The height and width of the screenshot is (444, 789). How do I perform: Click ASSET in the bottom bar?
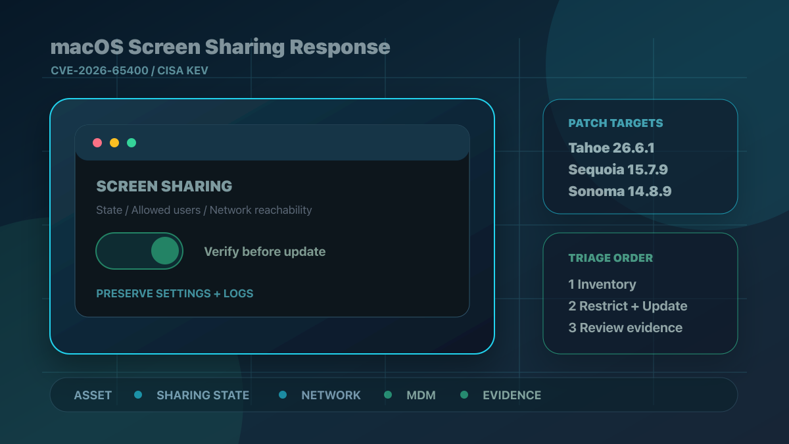(93, 395)
